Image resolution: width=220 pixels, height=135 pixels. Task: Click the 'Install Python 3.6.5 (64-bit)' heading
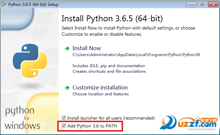(112, 18)
